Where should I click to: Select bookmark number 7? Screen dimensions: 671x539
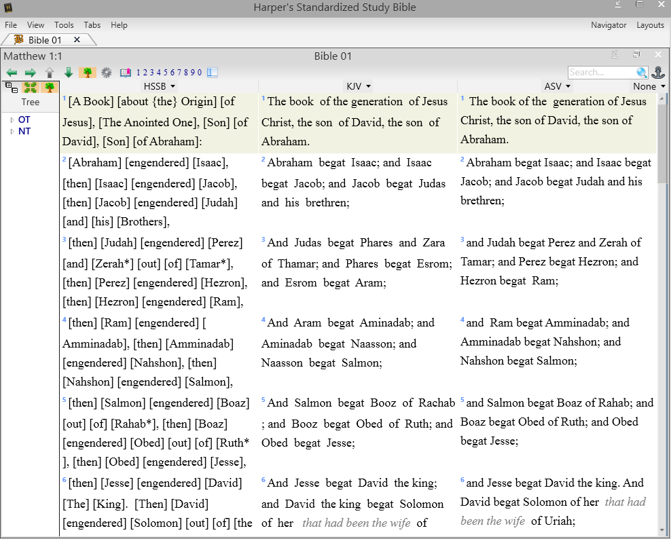click(179, 72)
